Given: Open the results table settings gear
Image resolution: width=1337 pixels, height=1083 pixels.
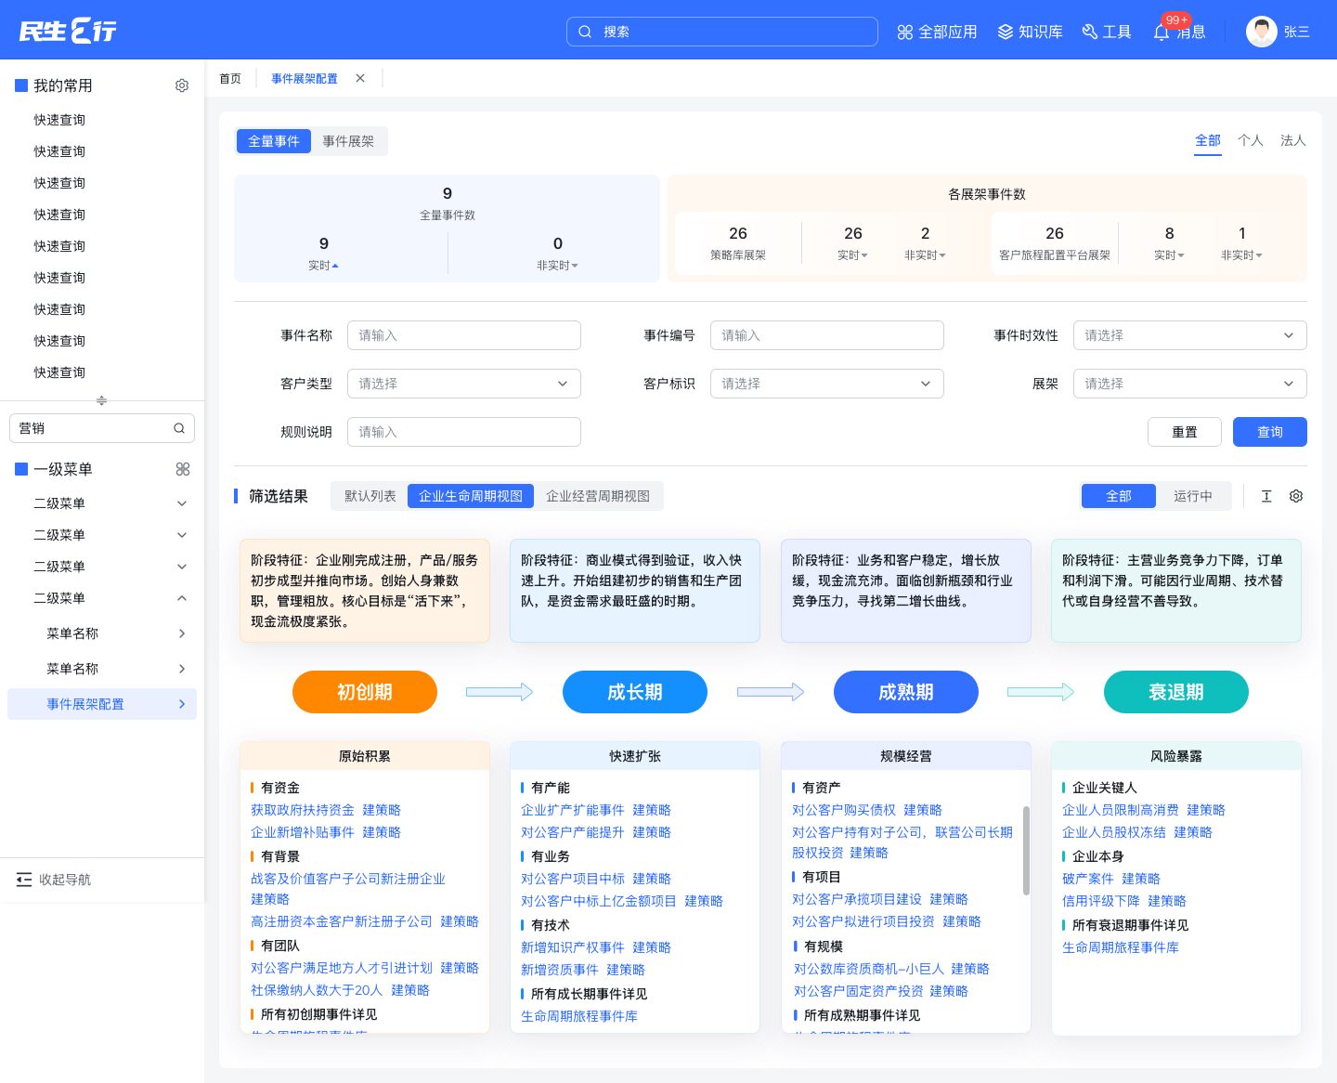Looking at the screenshot, I should [1296, 496].
